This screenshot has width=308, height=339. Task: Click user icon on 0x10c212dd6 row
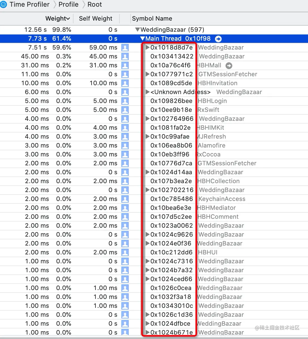[125, 252]
